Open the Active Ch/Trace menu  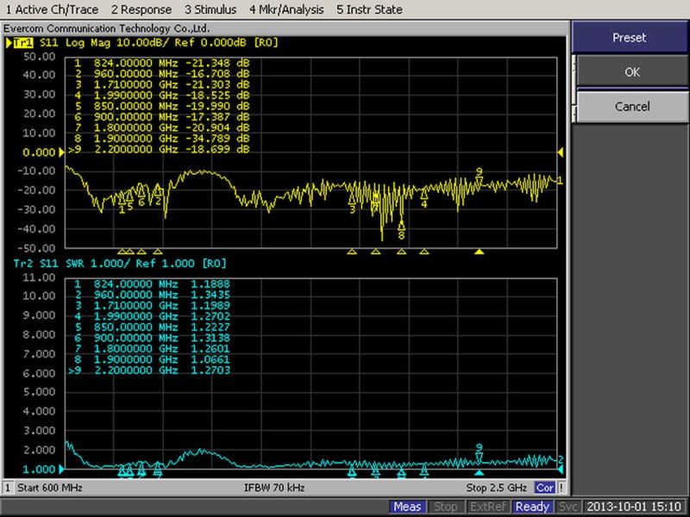tap(52, 9)
